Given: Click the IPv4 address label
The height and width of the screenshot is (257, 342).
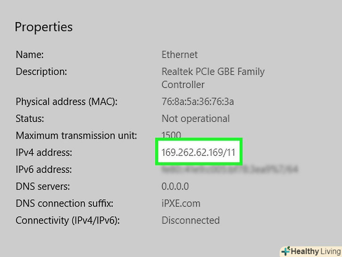Looking at the screenshot, I should point(44,153).
